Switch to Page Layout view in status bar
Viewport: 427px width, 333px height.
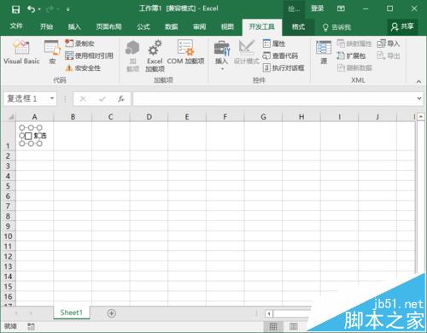pyautogui.click(x=294, y=326)
